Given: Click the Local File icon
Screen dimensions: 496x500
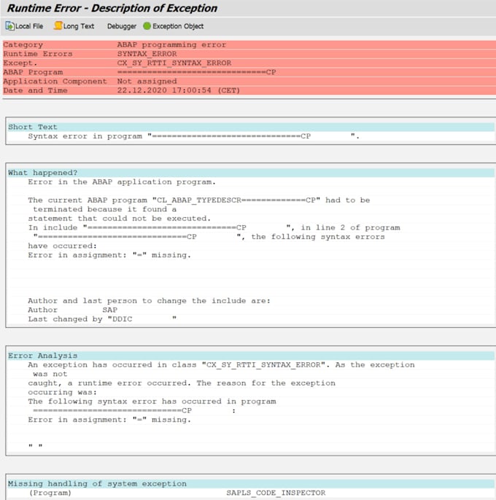Looking at the screenshot, I should pyautogui.click(x=10, y=26).
